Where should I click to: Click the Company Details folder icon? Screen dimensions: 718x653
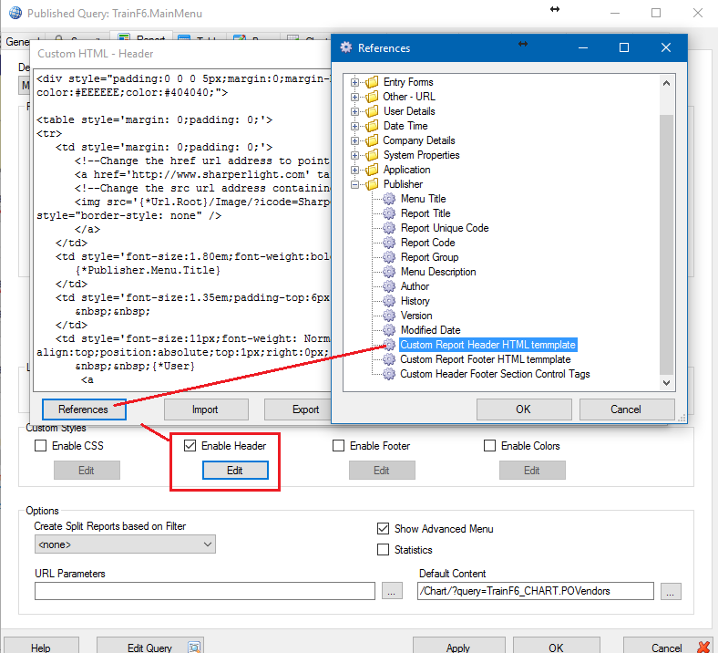click(373, 140)
